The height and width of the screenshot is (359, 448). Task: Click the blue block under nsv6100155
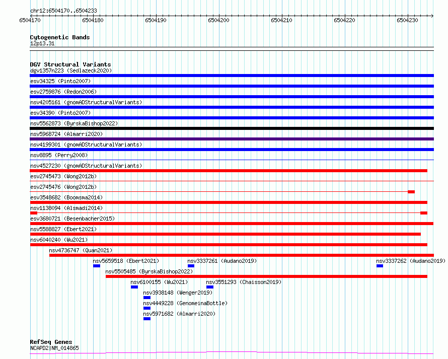[134, 287]
